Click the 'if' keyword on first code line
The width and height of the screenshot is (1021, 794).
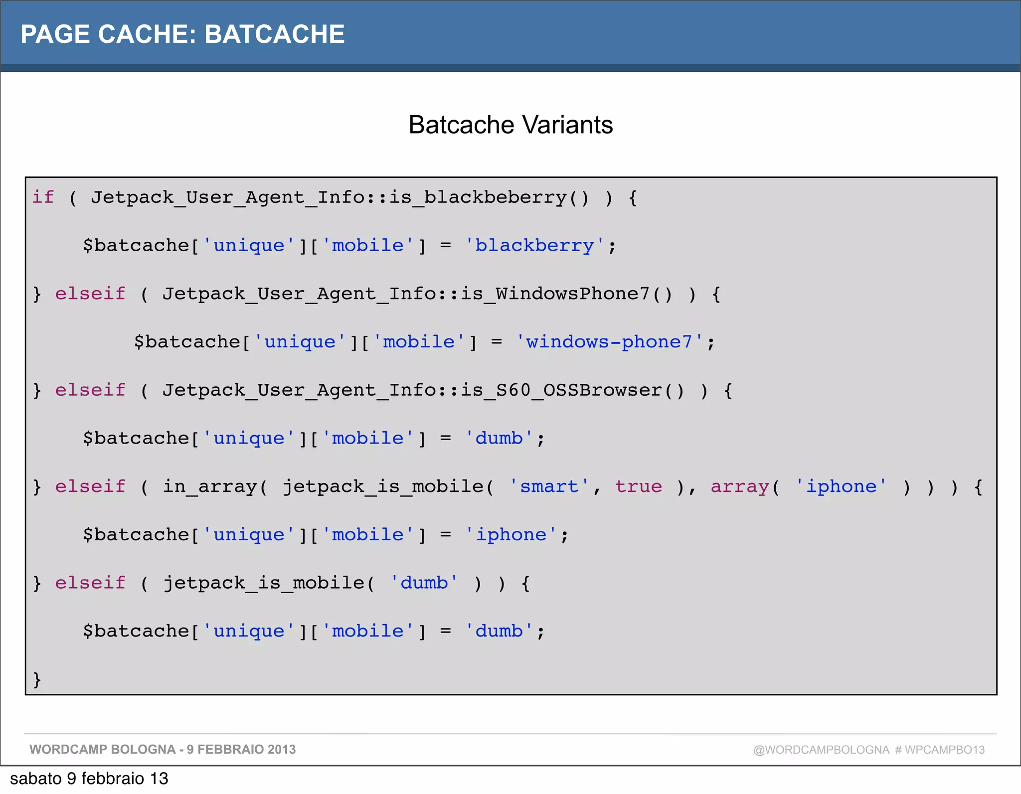43,197
